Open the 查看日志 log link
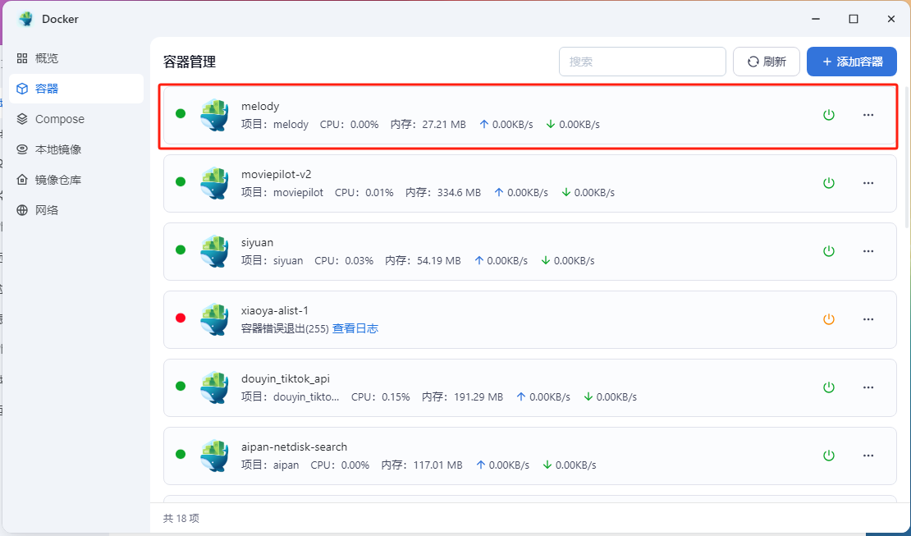 point(355,328)
